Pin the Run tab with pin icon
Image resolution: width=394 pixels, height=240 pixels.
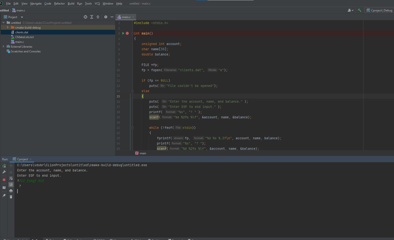tap(4, 195)
